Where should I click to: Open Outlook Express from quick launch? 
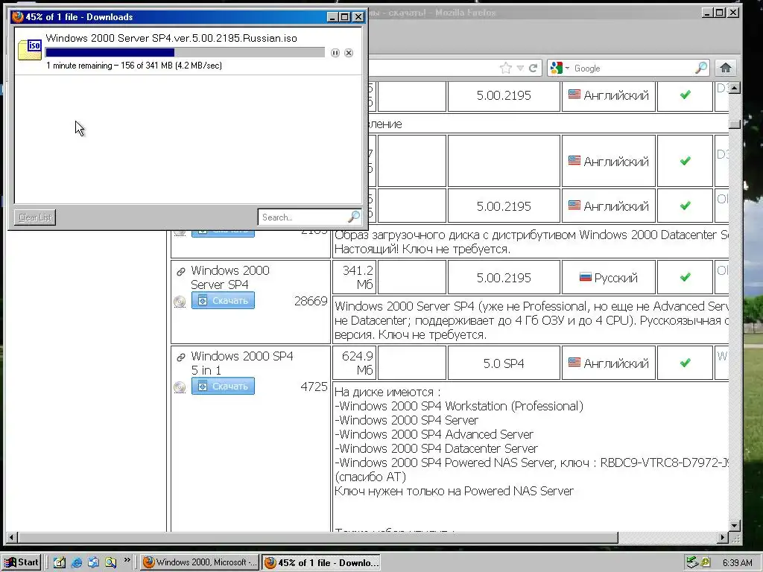tap(93, 562)
